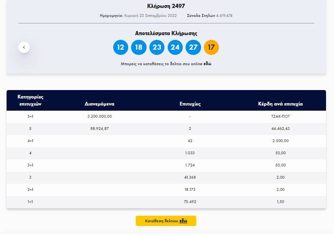This screenshot has width=334, height=234.
Task: Select the blue number 24 ball
Action: 175,47
